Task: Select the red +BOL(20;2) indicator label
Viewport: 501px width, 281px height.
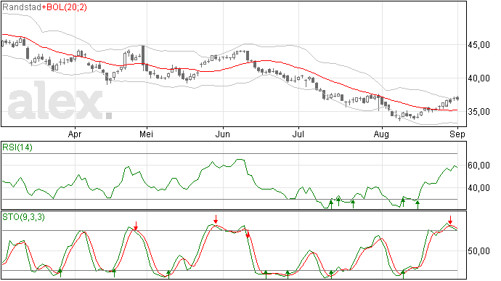Action: coord(64,7)
